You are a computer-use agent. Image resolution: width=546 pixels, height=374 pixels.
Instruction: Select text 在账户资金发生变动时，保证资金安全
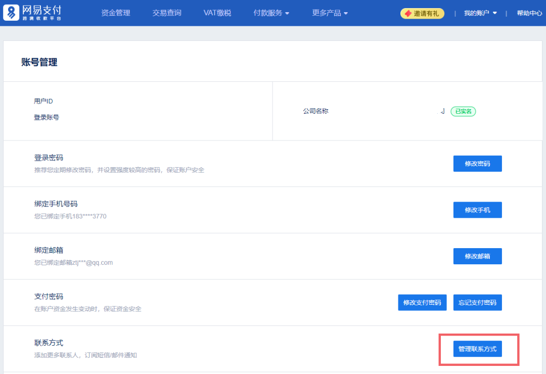[x=88, y=309]
